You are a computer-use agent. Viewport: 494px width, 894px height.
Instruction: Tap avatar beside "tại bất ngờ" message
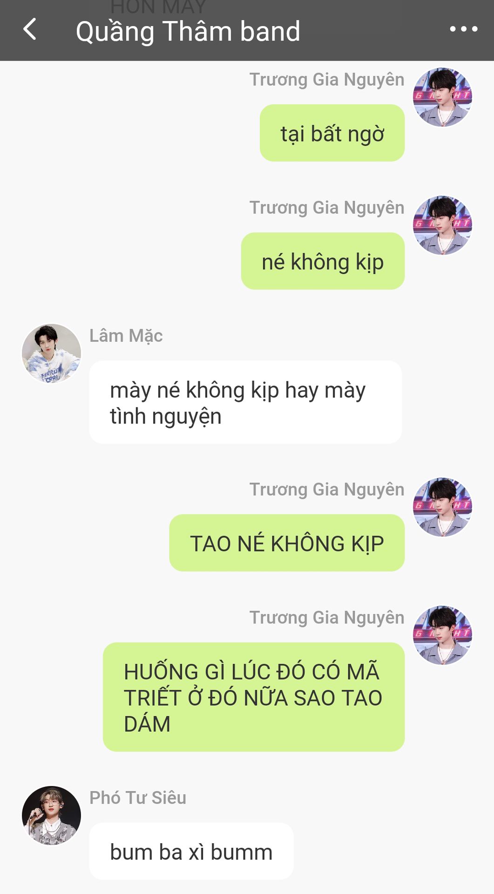pyautogui.click(x=443, y=97)
